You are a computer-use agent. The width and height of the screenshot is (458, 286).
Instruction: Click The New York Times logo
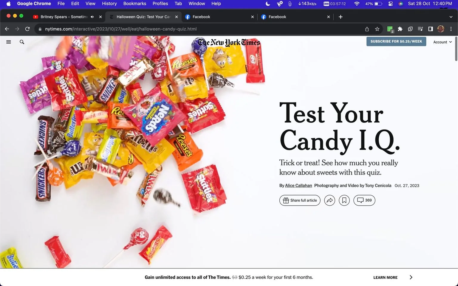coord(229,42)
